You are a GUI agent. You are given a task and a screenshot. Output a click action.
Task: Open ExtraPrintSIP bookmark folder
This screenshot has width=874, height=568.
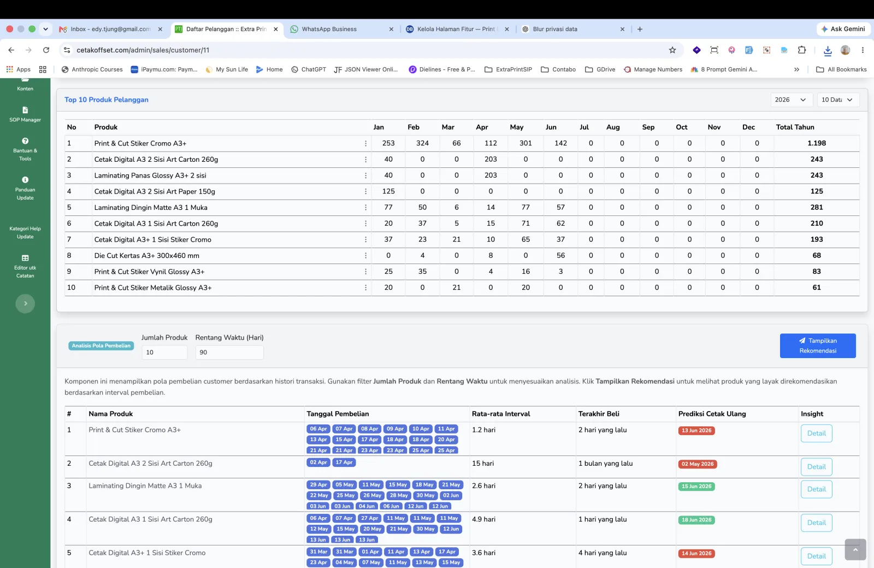pos(508,69)
